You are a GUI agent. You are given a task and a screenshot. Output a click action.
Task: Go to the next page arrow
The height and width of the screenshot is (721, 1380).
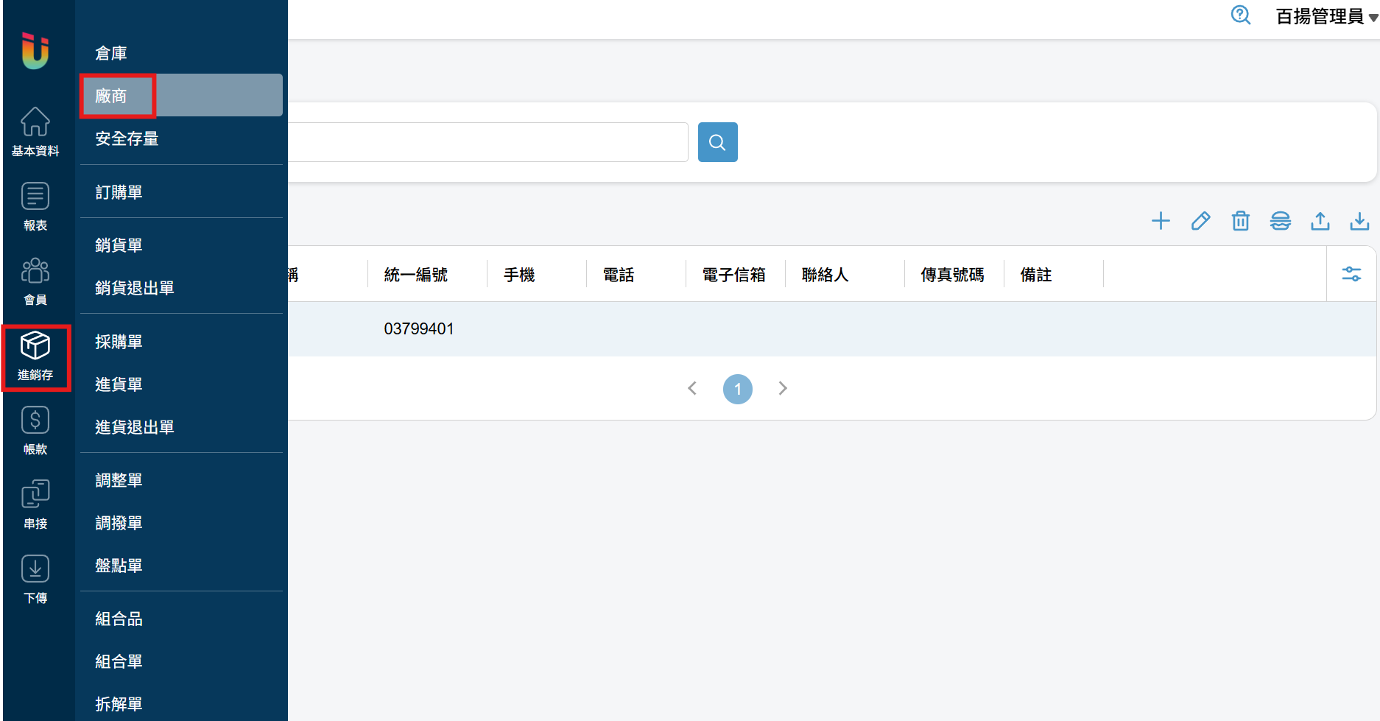click(x=783, y=388)
